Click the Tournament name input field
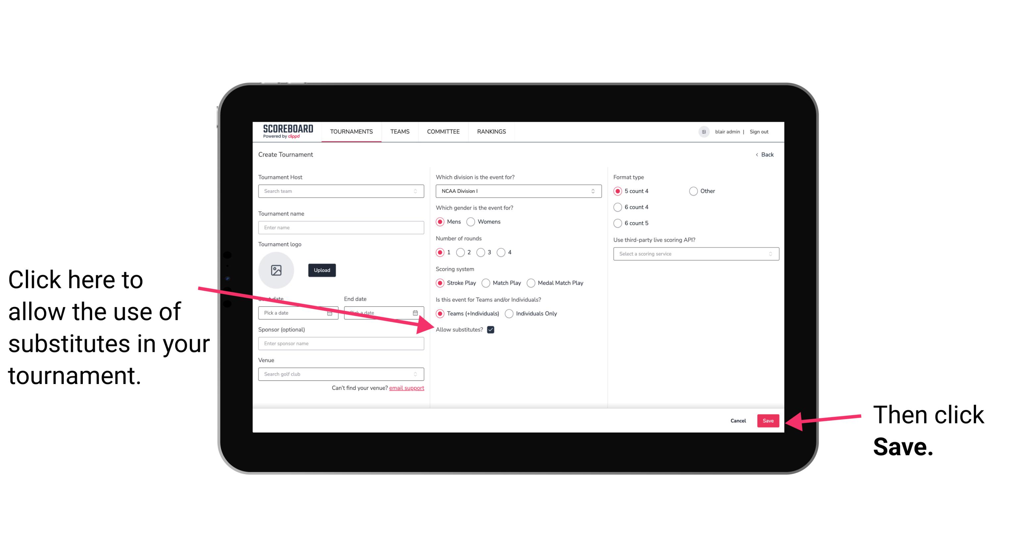 pyautogui.click(x=341, y=228)
